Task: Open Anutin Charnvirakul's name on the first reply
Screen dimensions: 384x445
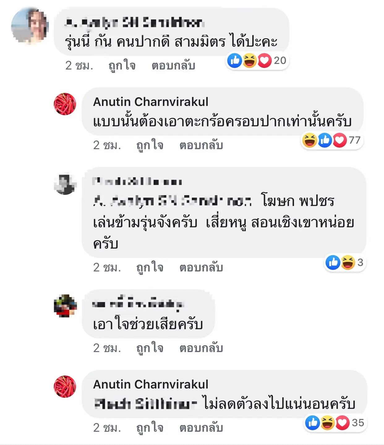Action: pos(151,102)
